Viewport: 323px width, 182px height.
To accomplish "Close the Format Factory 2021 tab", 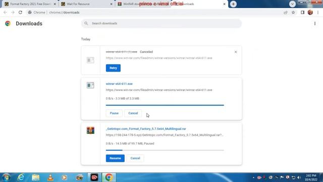I will tap(55, 4).
